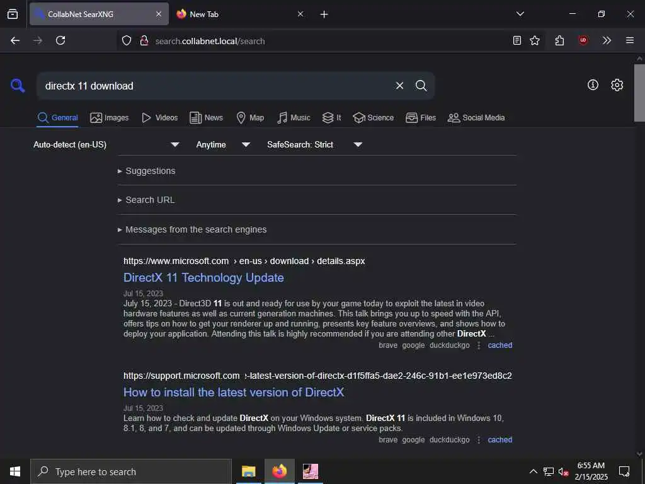Open the network status tray icon
645x484 pixels.
coord(549,471)
